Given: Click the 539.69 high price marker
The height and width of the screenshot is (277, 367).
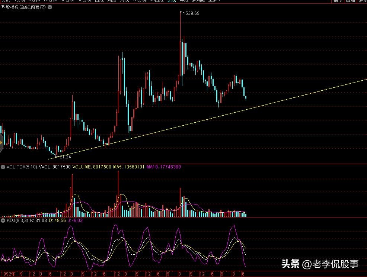Looking at the screenshot, I should tap(192, 13).
